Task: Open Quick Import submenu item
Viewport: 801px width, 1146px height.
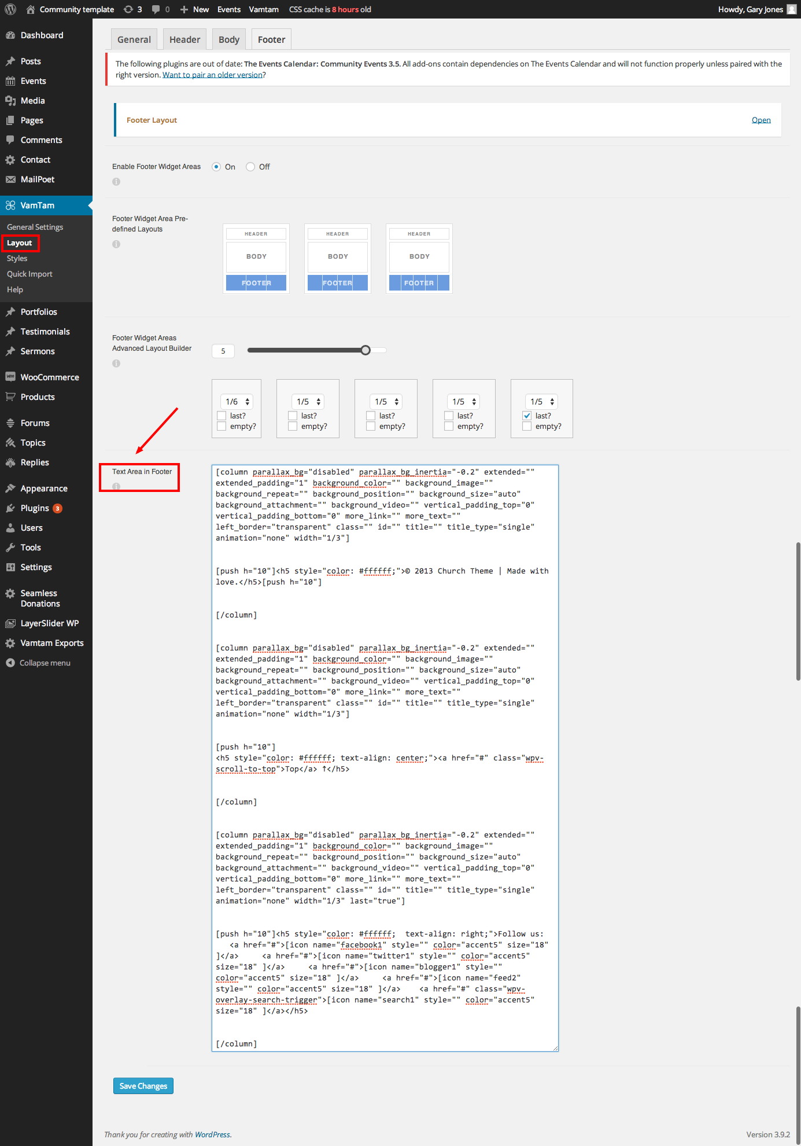Action: pos(29,274)
